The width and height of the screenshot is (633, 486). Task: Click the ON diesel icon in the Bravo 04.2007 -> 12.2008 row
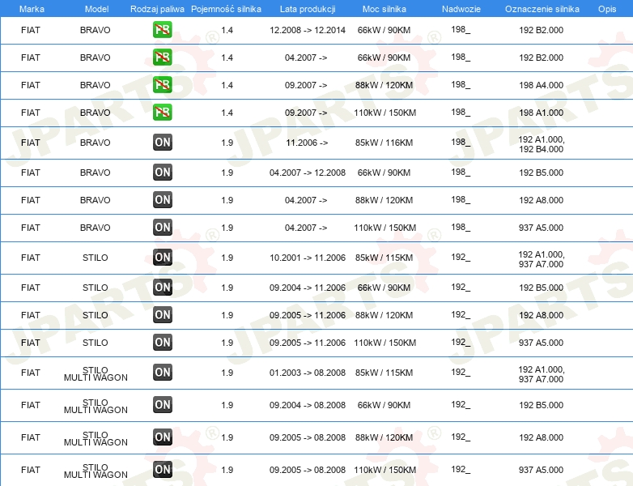point(162,172)
